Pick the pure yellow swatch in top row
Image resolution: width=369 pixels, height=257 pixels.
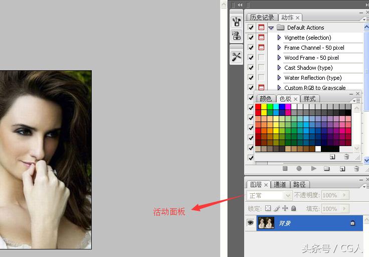pyautogui.click(x=264, y=106)
